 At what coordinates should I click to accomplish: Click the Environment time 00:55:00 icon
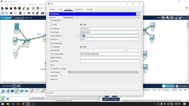[183, 18]
